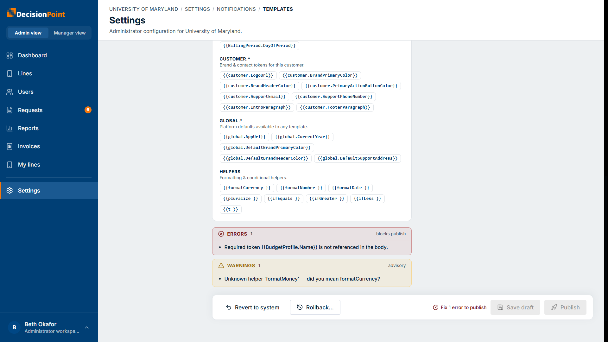
Task: Expand the Beth Okafor account menu chevron
Action: tap(87, 327)
